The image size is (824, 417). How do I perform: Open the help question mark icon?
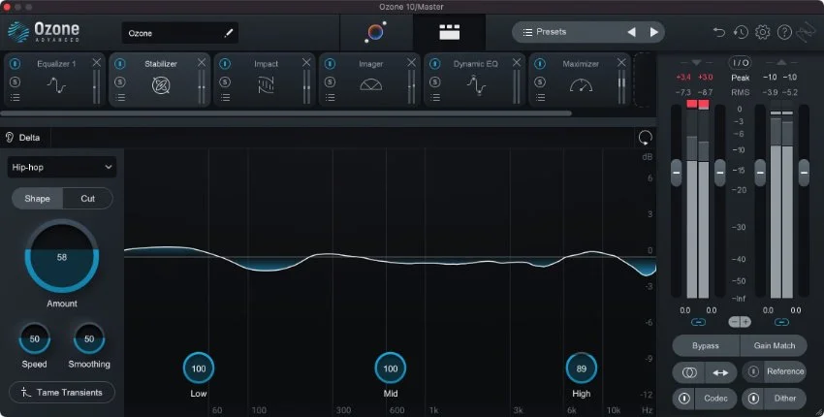click(784, 32)
